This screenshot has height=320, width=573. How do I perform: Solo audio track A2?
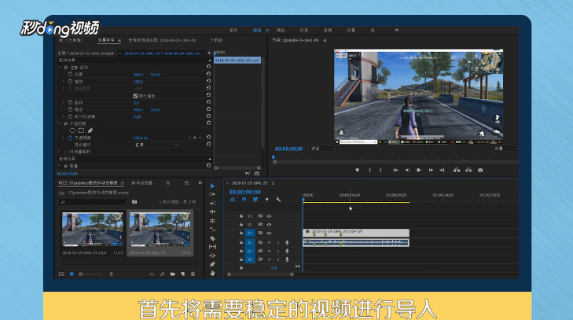[x=278, y=252]
